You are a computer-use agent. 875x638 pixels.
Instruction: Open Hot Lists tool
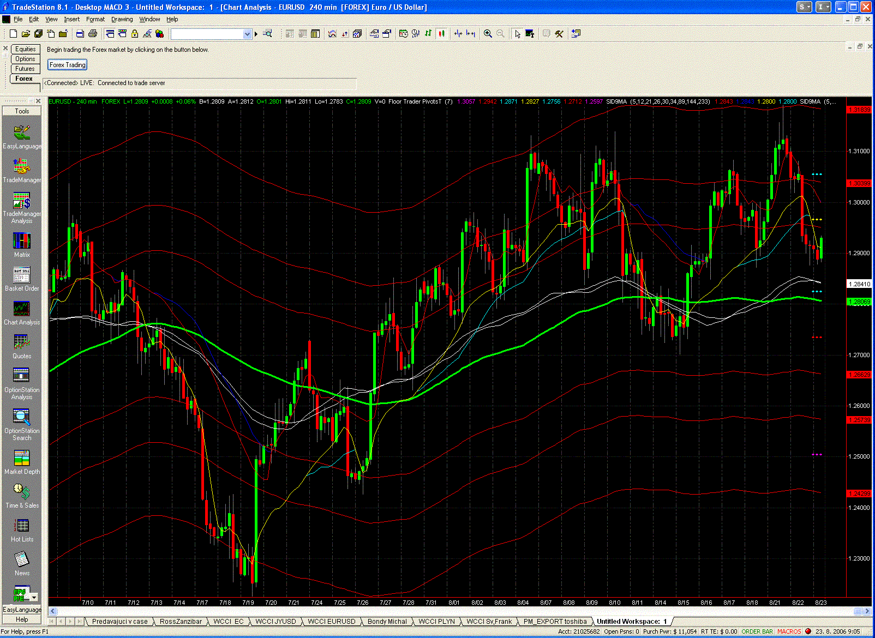coord(22,529)
